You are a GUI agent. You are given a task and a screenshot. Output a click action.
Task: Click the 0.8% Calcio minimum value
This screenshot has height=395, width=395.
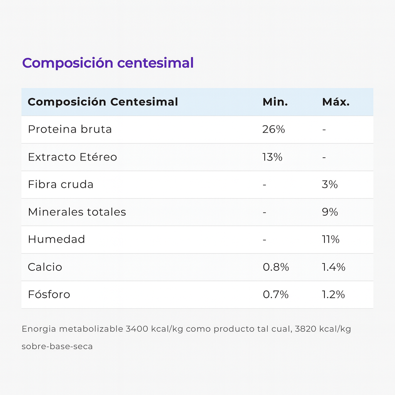click(275, 267)
